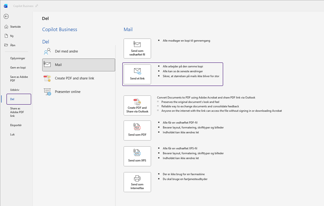Click Send et link button

click(137, 74)
